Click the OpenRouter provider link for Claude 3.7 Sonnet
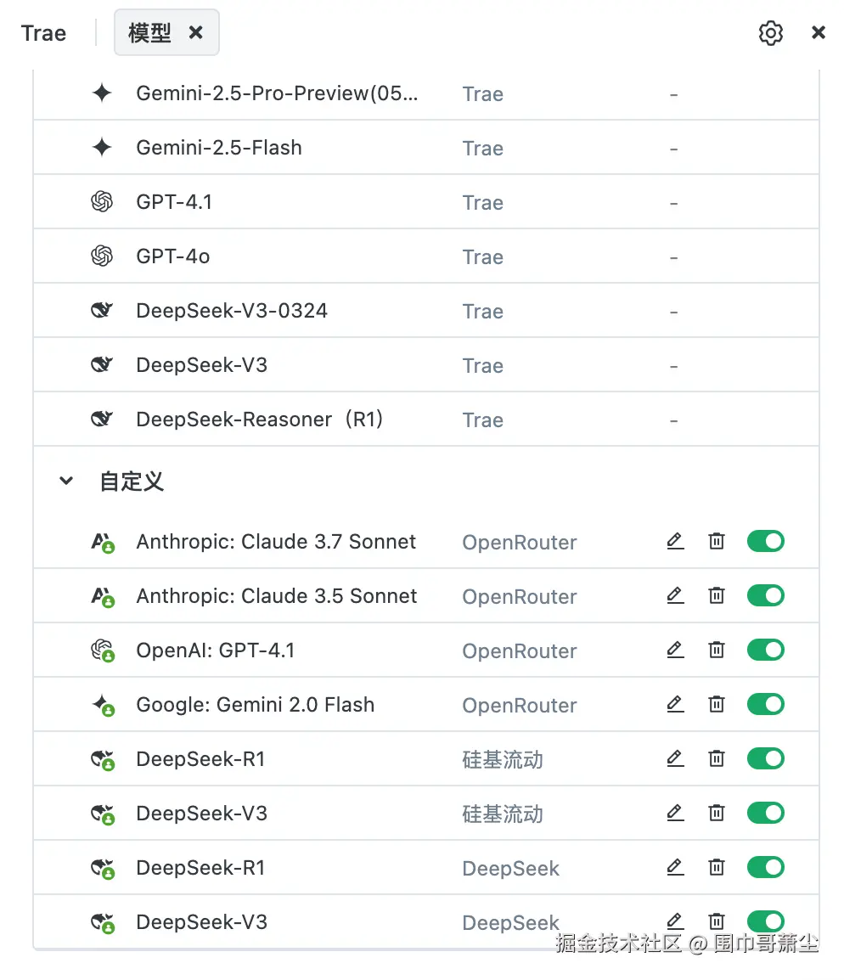The width and height of the screenshot is (844, 980). click(x=519, y=542)
